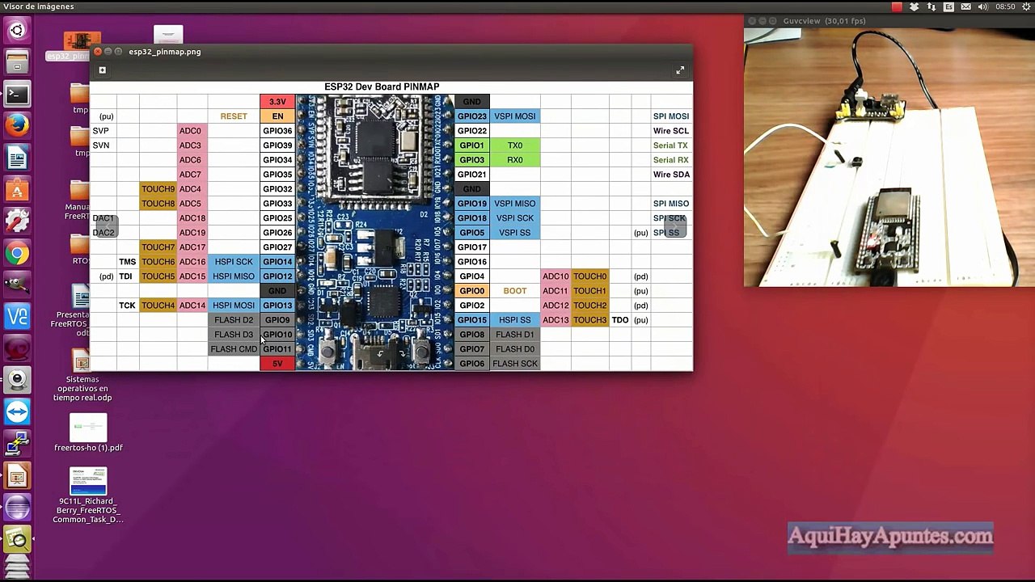The image size is (1035, 582).
Task: Click the clock showing 08:50
Action: tap(1005, 6)
